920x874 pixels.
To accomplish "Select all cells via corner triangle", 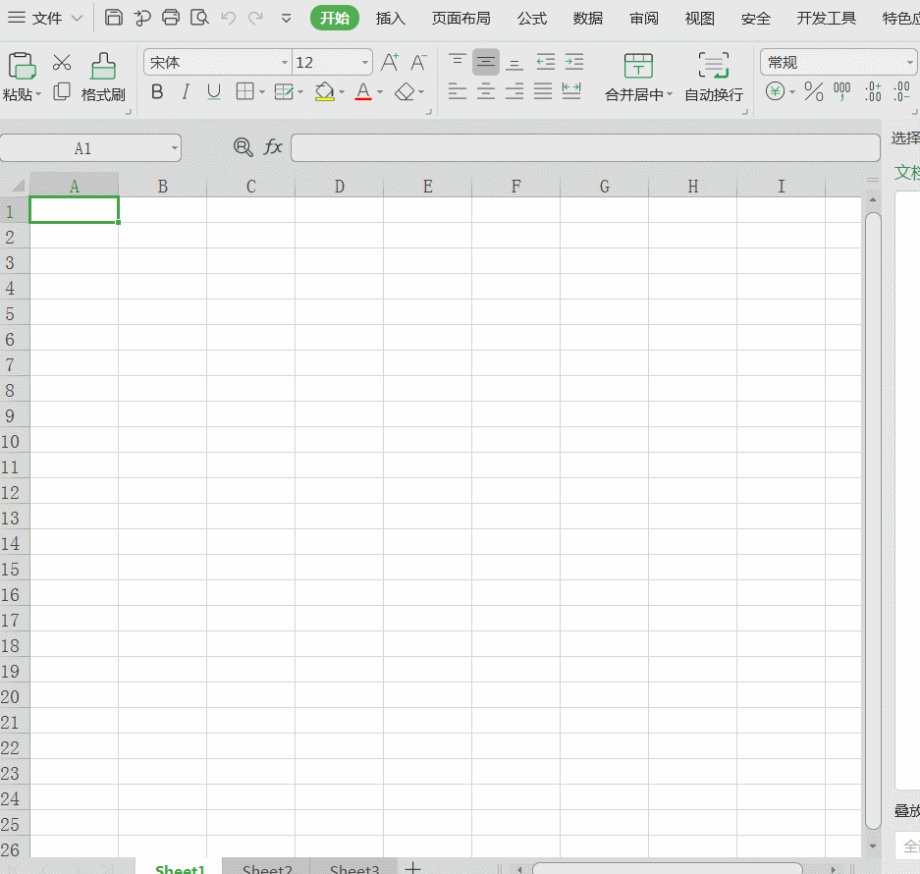I will [x=18, y=186].
